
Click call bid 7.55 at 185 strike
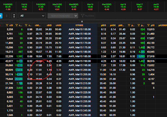pyautogui.click(x=49, y=56)
